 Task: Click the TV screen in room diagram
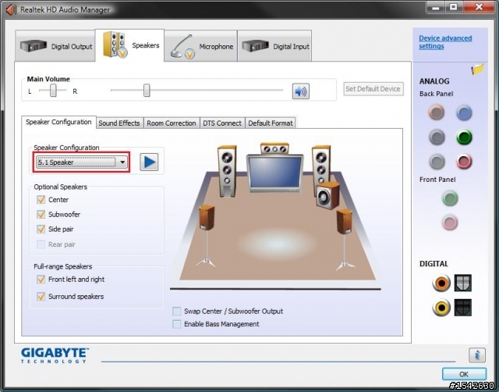point(274,173)
